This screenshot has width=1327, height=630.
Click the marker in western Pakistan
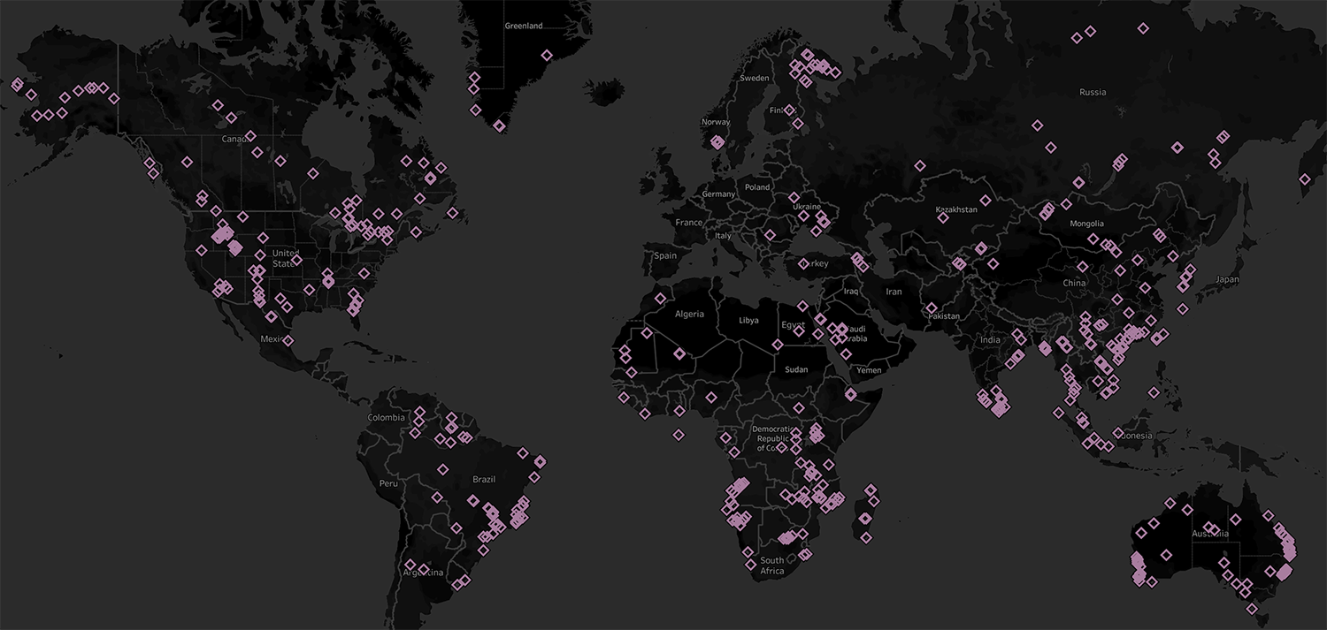(x=932, y=308)
